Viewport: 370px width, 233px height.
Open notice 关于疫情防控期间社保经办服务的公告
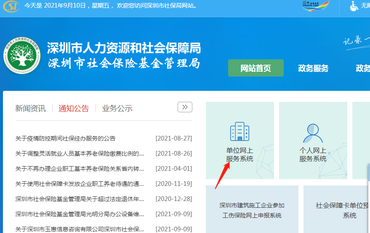65,138
